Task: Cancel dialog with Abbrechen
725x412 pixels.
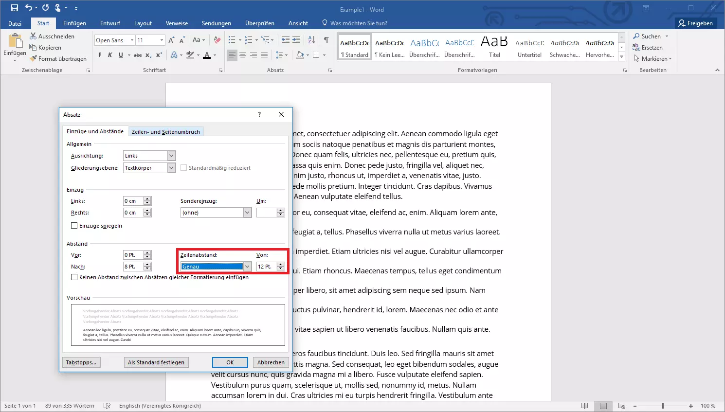Action: pyautogui.click(x=271, y=362)
